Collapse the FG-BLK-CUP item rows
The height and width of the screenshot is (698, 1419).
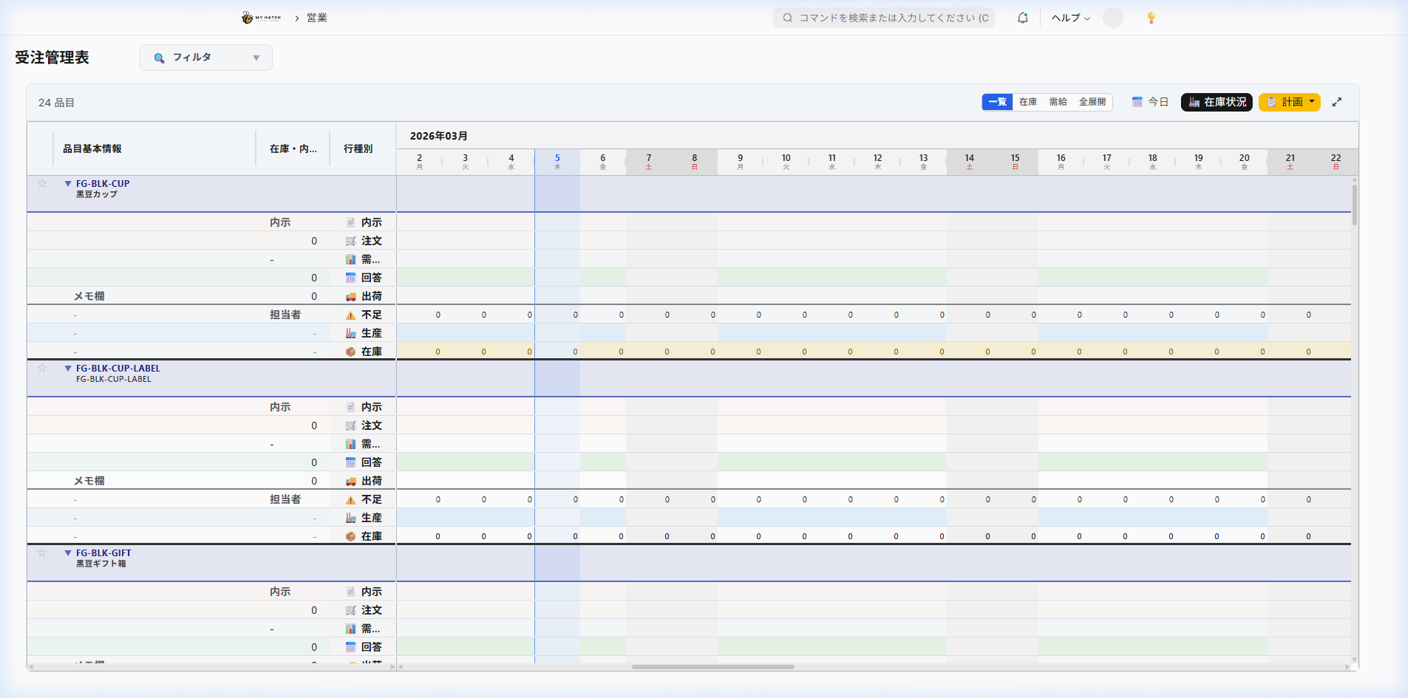coord(68,184)
